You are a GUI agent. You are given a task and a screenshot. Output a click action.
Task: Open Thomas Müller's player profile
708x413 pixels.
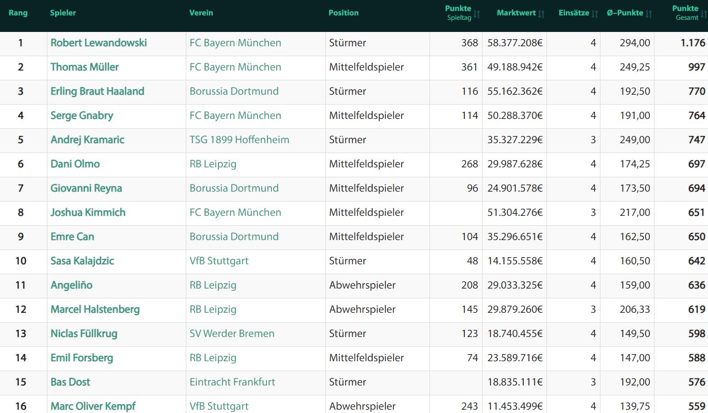(85, 67)
